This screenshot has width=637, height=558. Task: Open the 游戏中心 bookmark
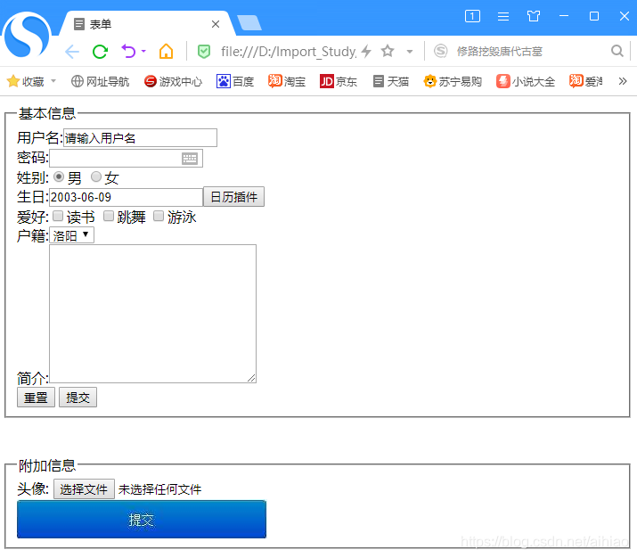click(x=173, y=82)
